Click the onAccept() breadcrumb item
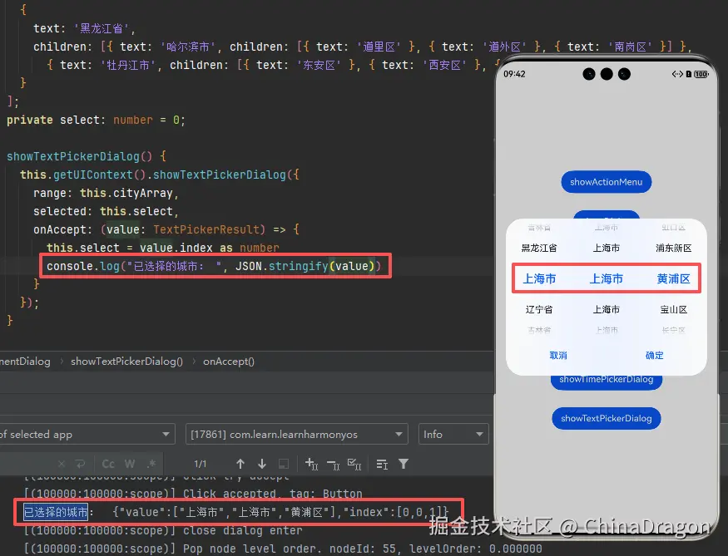Image resolution: width=728 pixels, height=556 pixels. [229, 362]
